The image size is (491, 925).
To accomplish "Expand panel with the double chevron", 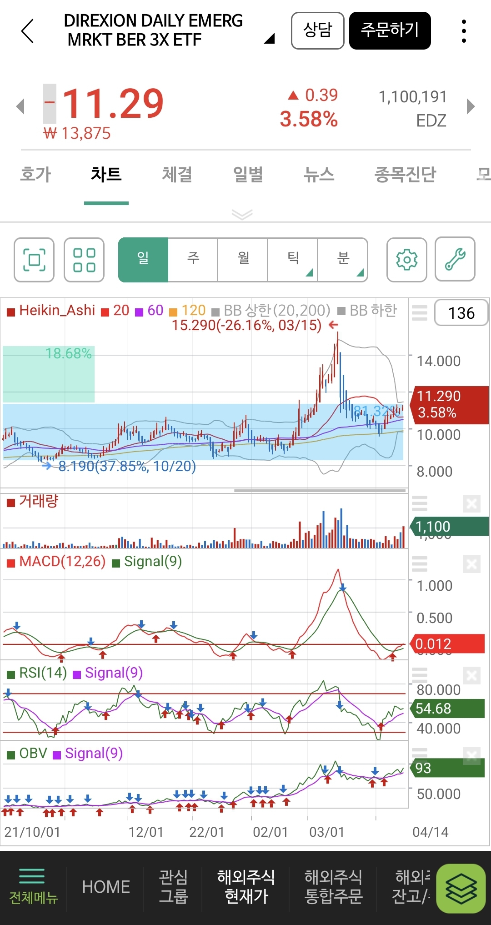I will [x=242, y=214].
